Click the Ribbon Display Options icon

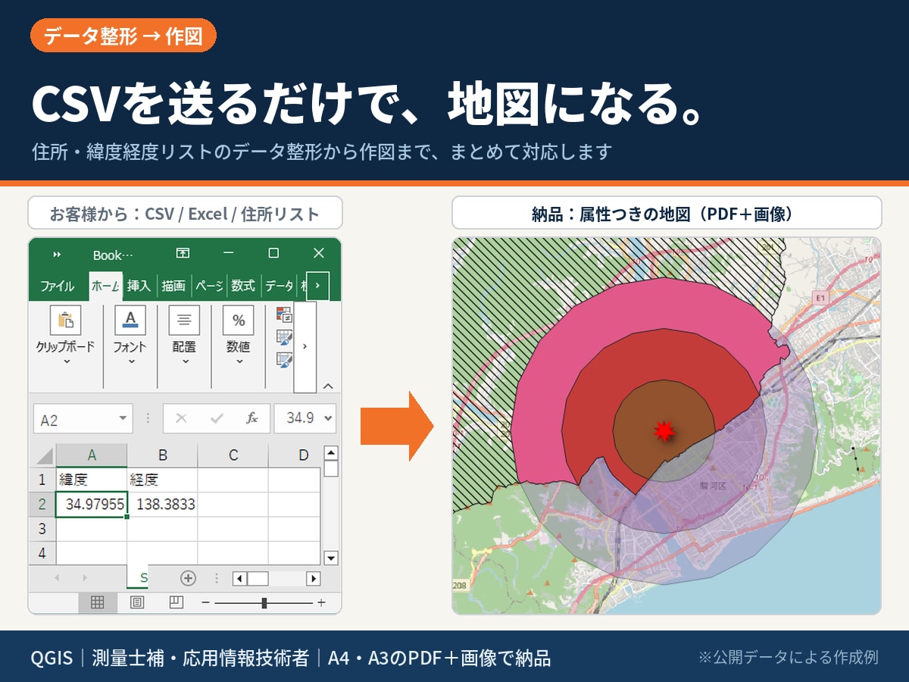point(183,253)
